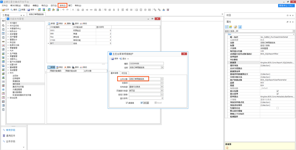Click the Redo arrow in main toolbar
296x150 pixels.
(68, 10)
